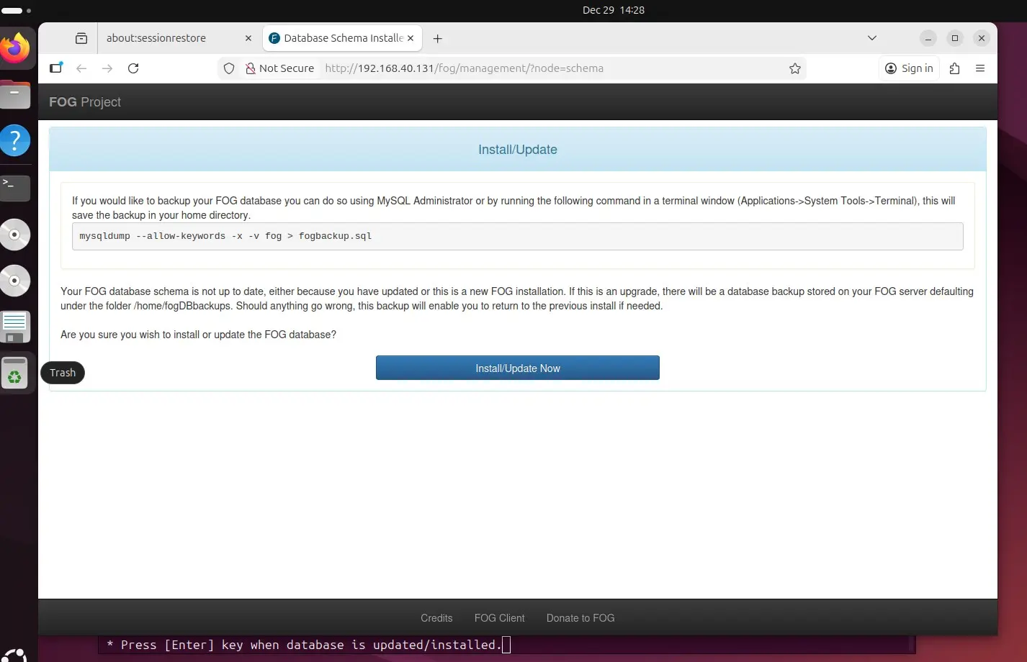This screenshot has height=662, width=1027.
Task: Click the terminal Press [Enter] prompt line
Action: (x=308, y=645)
